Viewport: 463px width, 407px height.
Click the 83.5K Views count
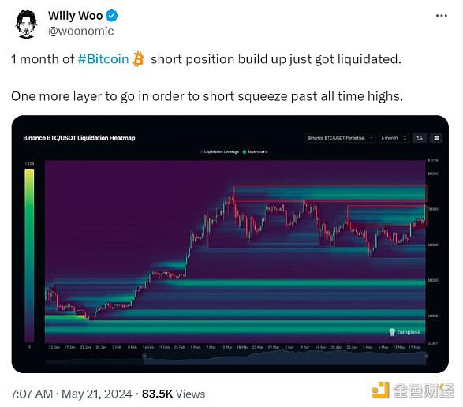coord(174,394)
